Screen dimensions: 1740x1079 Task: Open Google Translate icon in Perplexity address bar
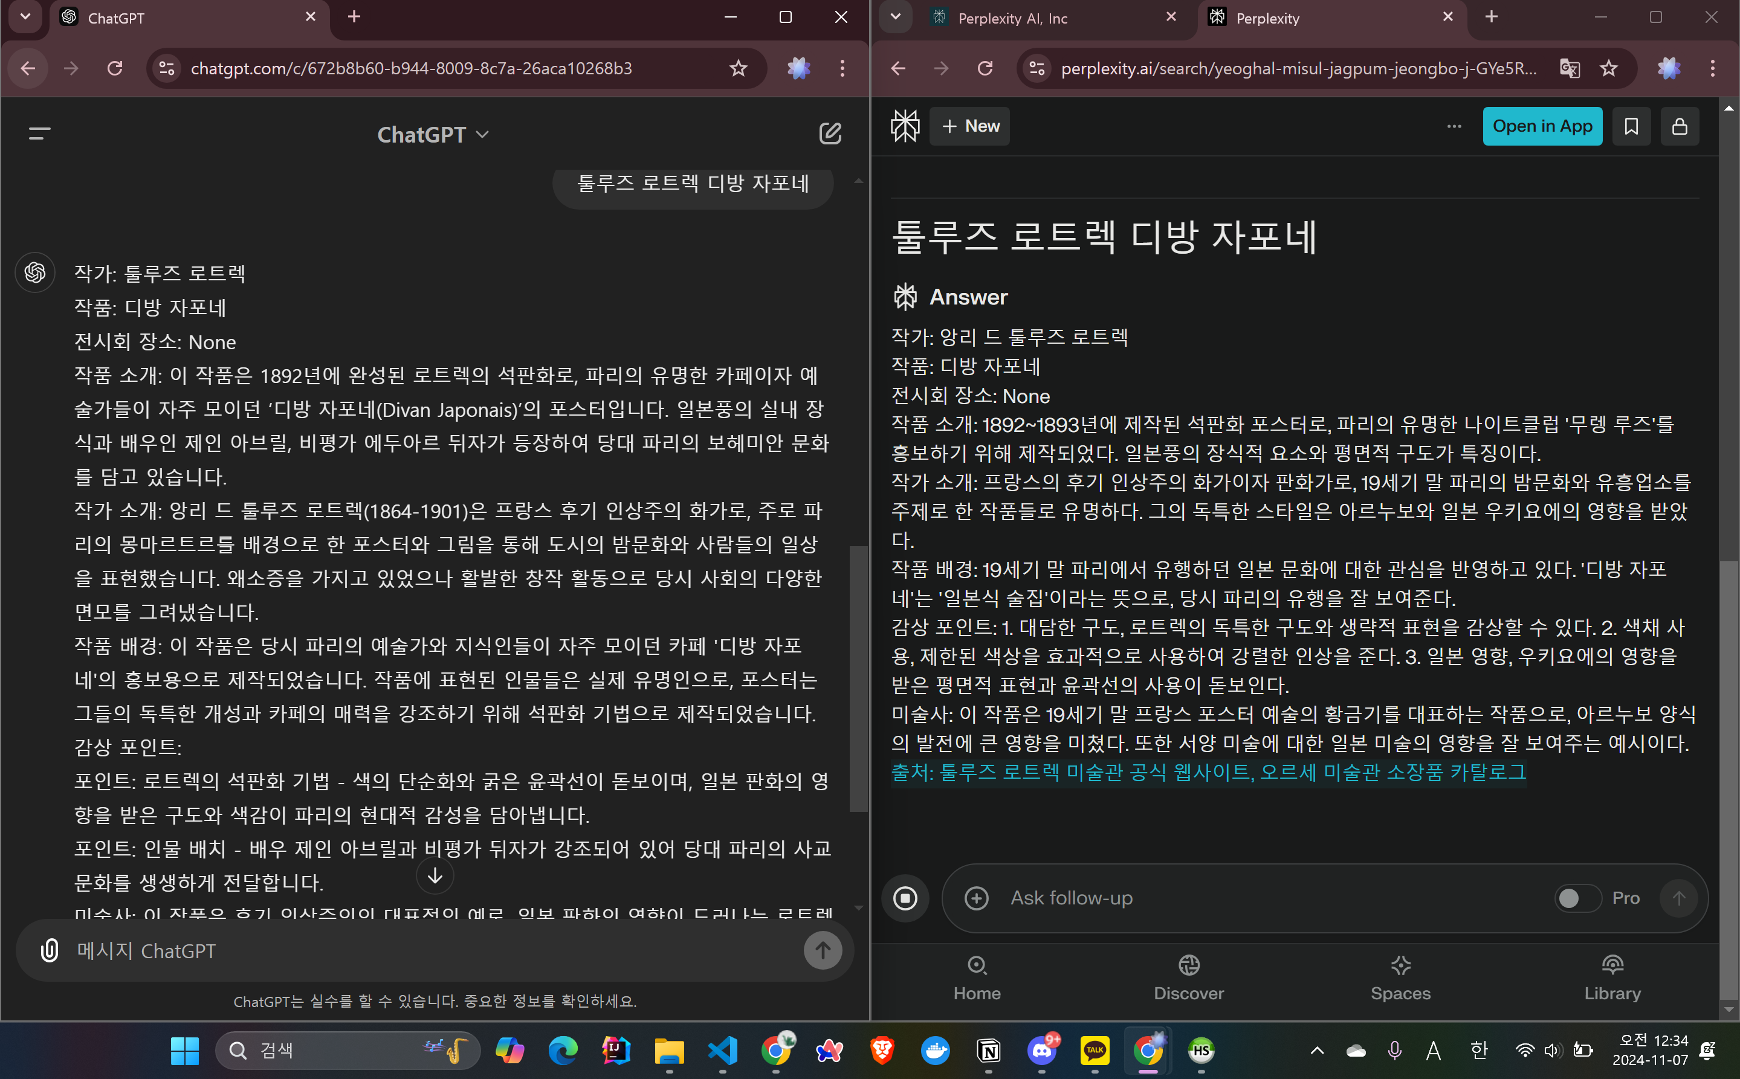1570,68
